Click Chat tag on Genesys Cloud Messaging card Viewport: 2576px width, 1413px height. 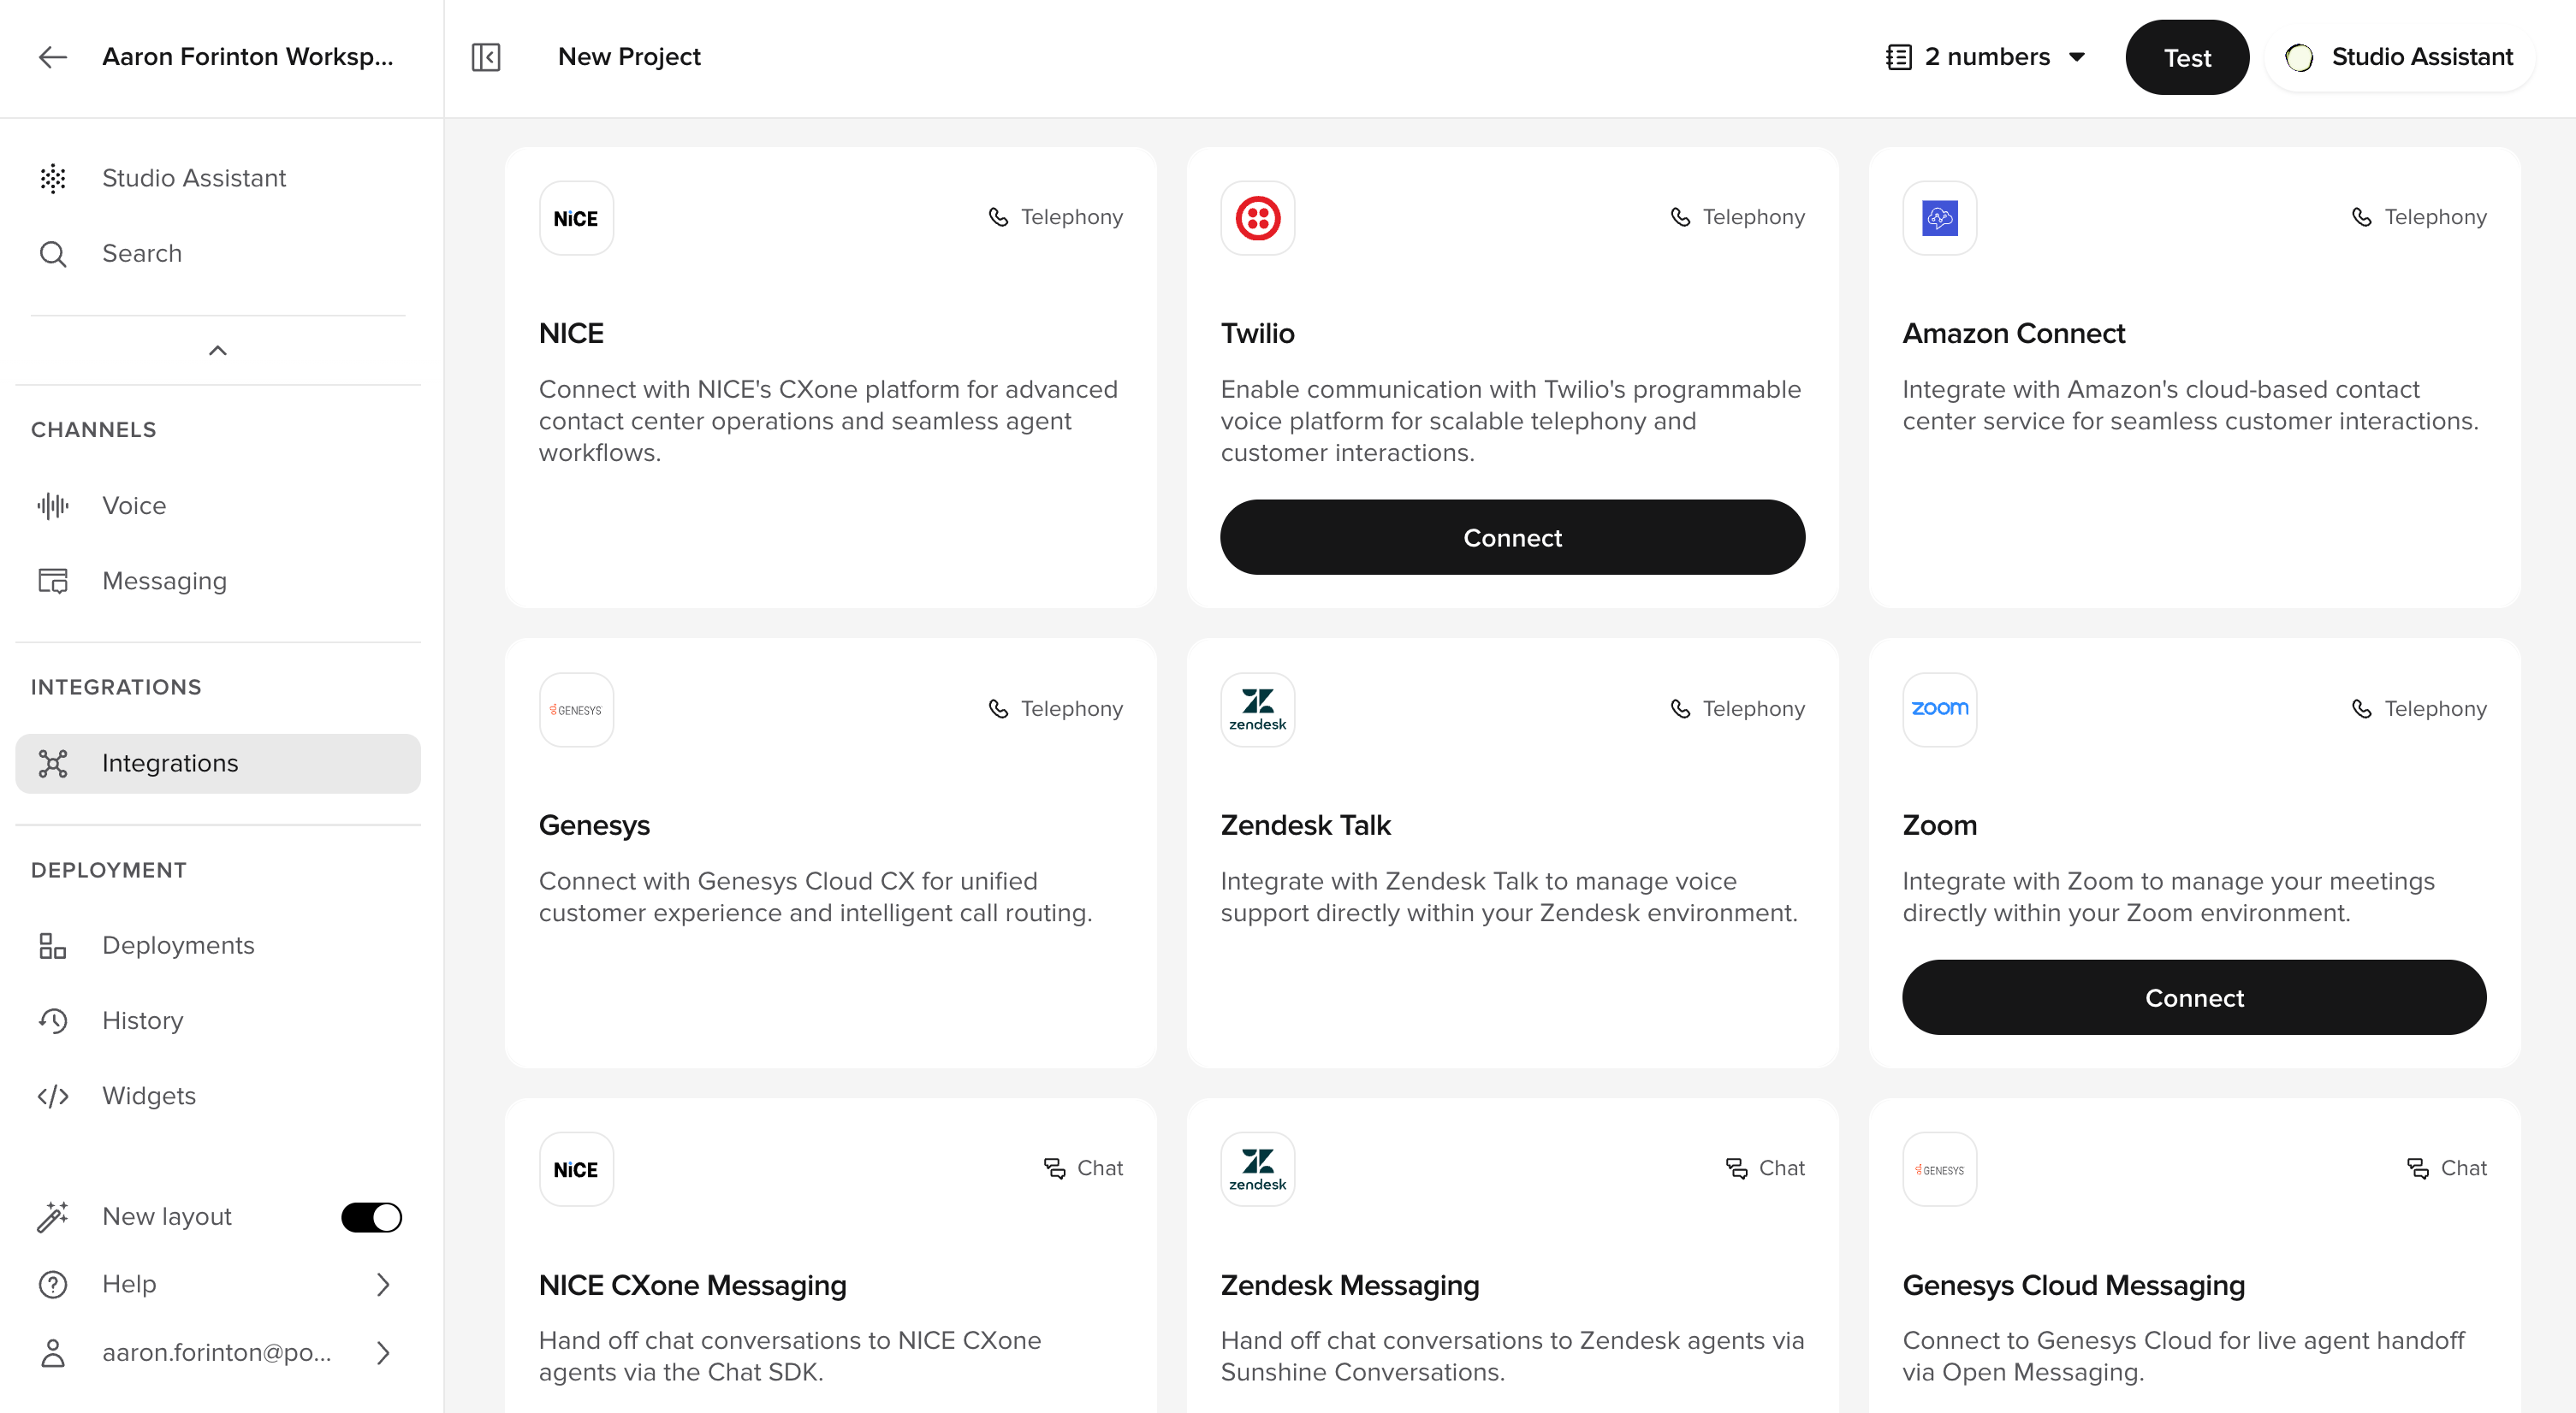pos(2447,1168)
